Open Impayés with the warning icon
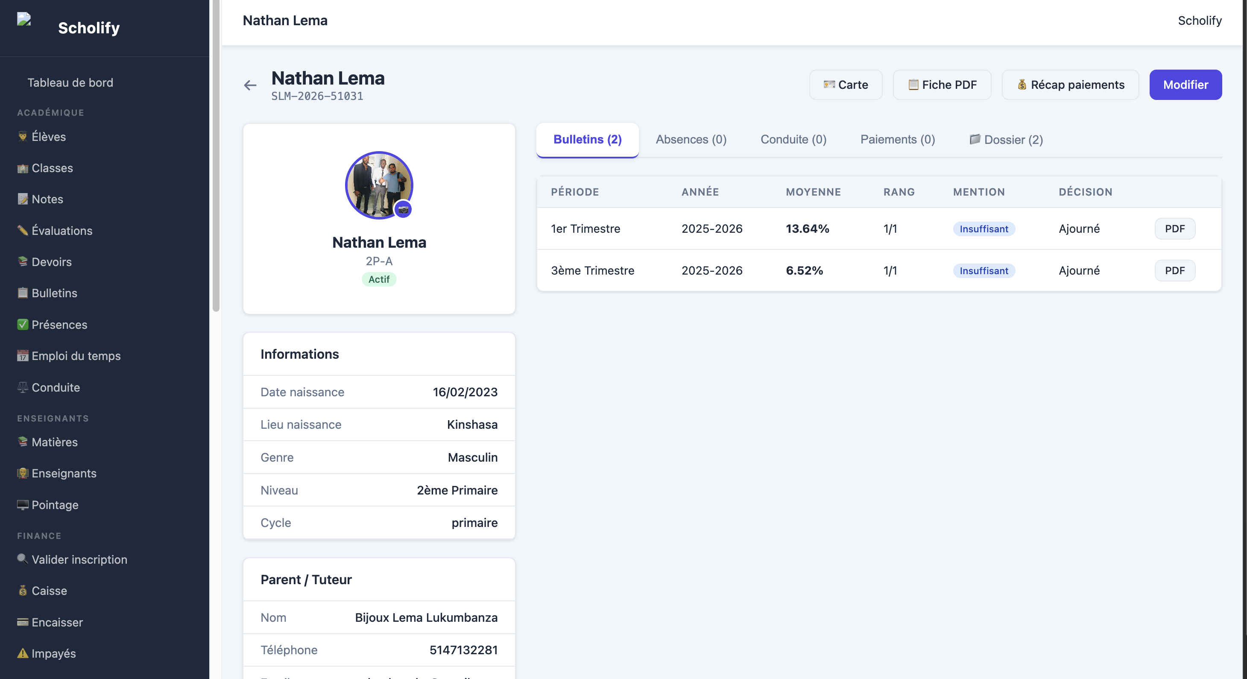This screenshot has height=679, width=1247. tap(47, 653)
